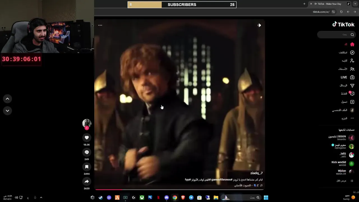This screenshot has width=359, height=202.
Task: Open the creator avatar above the like button
Action: coord(87,123)
